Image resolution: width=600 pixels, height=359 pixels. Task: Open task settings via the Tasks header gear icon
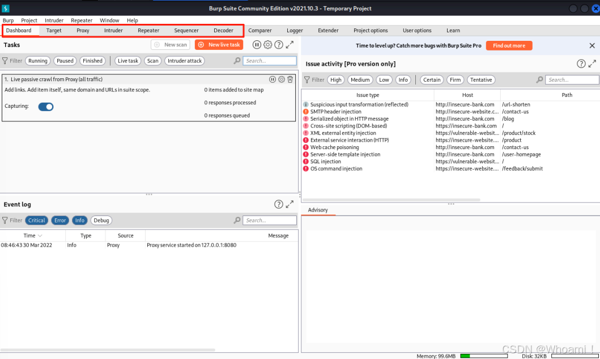click(x=268, y=45)
